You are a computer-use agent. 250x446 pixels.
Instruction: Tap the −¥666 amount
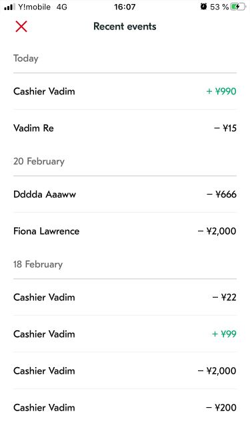(221, 195)
